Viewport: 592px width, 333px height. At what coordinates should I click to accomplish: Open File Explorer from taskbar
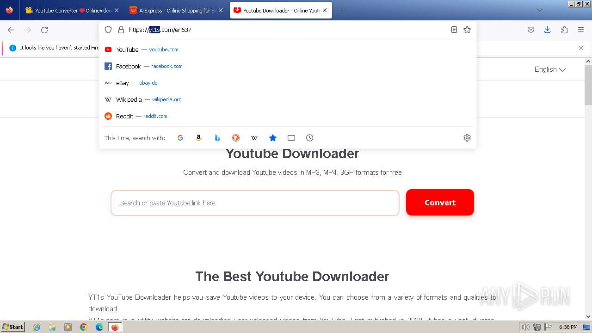click(52, 327)
